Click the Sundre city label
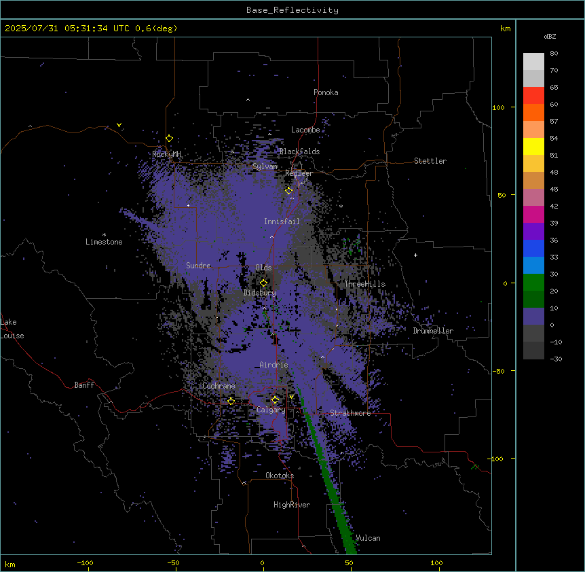The height and width of the screenshot is (572, 585). click(198, 266)
